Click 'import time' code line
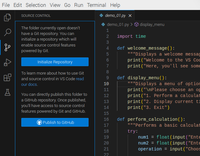 tap(131, 37)
